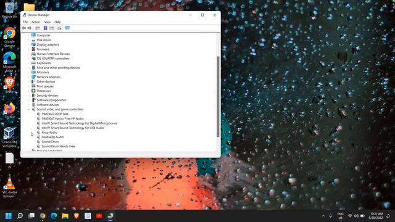Open taskbar Search
This screenshot has height=222, width=395.
20,216
